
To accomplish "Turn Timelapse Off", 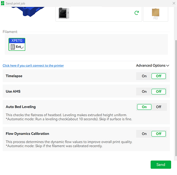I will point(158,76).
